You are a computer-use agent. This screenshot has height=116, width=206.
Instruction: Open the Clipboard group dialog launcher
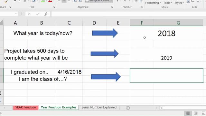pyautogui.click(x=10, y=7)
